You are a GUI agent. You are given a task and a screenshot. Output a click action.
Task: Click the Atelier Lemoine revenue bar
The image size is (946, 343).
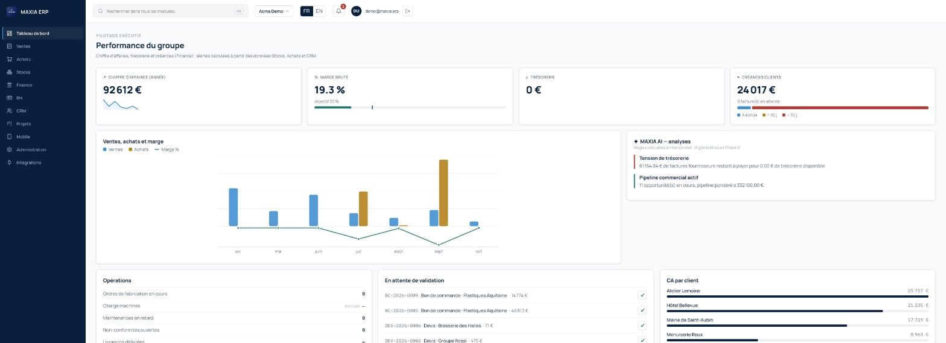coord(798,297)
